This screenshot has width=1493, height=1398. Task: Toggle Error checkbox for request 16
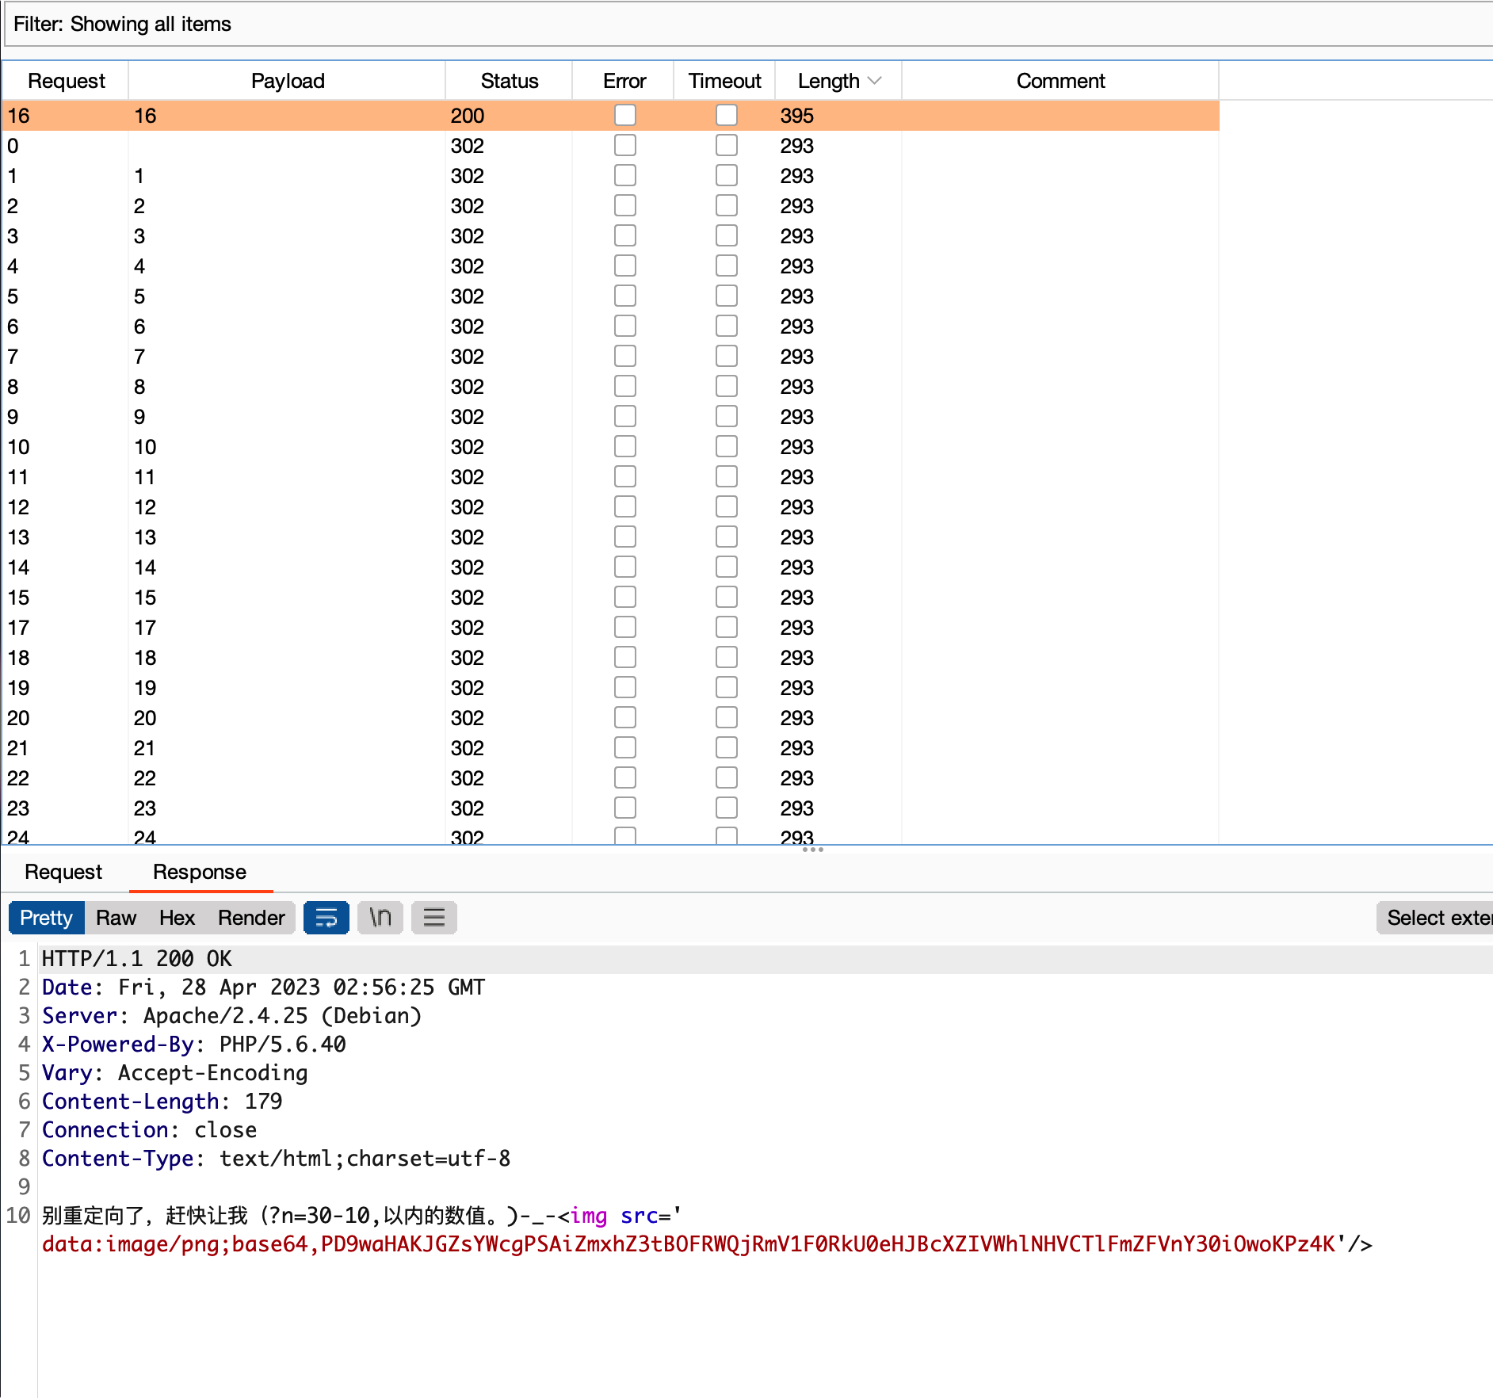[625, 115]
